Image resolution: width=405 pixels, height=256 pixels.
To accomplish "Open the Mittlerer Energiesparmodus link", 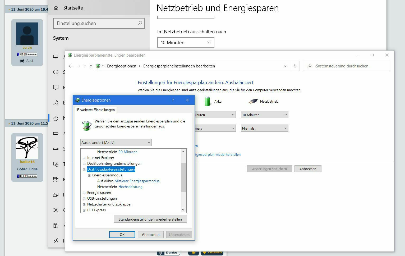I will [x=137, y=181].
